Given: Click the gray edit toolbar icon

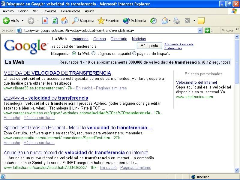Looking at the screenshot, I should 187,21.
